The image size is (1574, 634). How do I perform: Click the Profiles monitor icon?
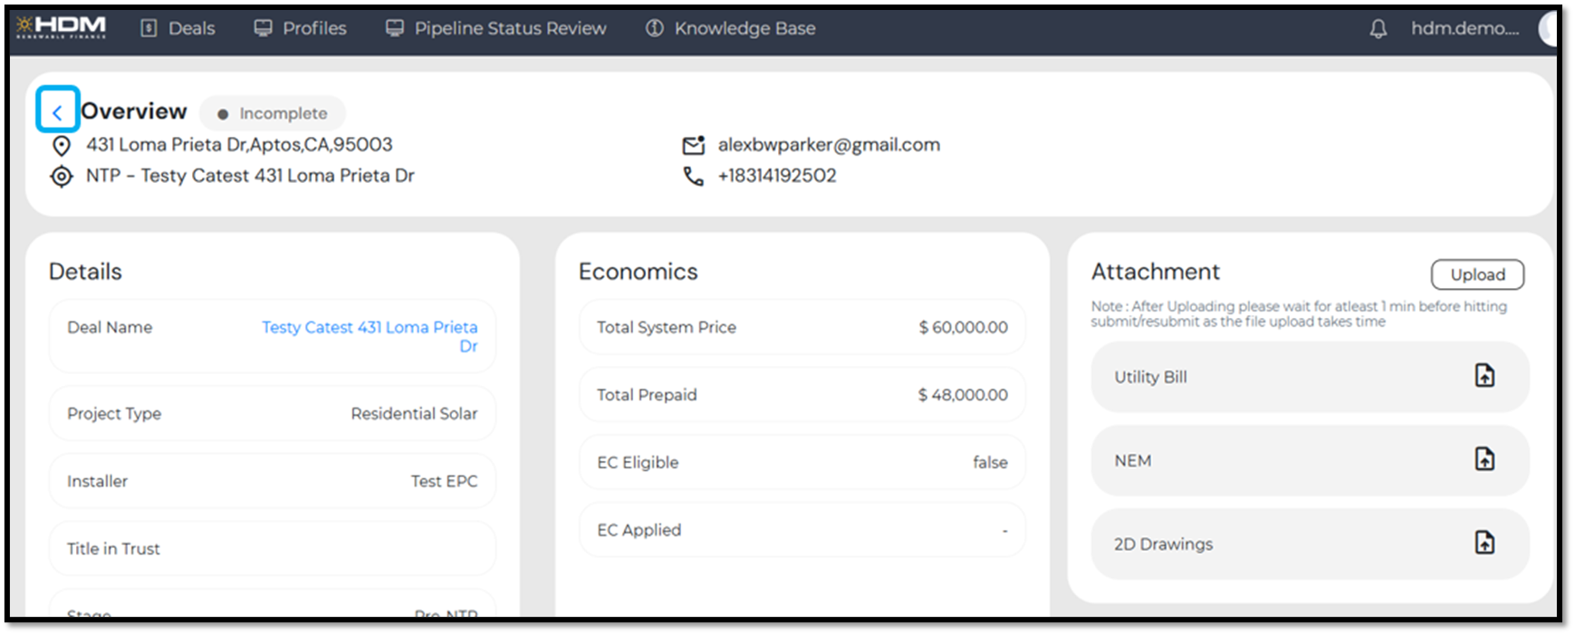tap(263, 28)
